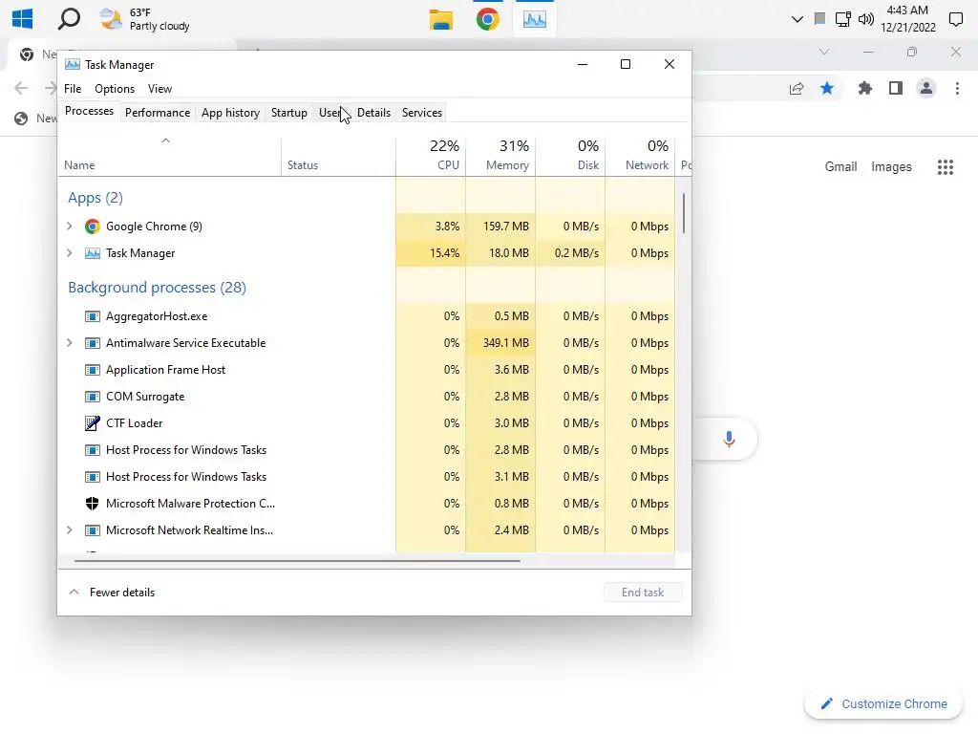The image size is (978, 734).
Task: Open Chrome's three-dot menu
Action: click(x=957, y=88)
